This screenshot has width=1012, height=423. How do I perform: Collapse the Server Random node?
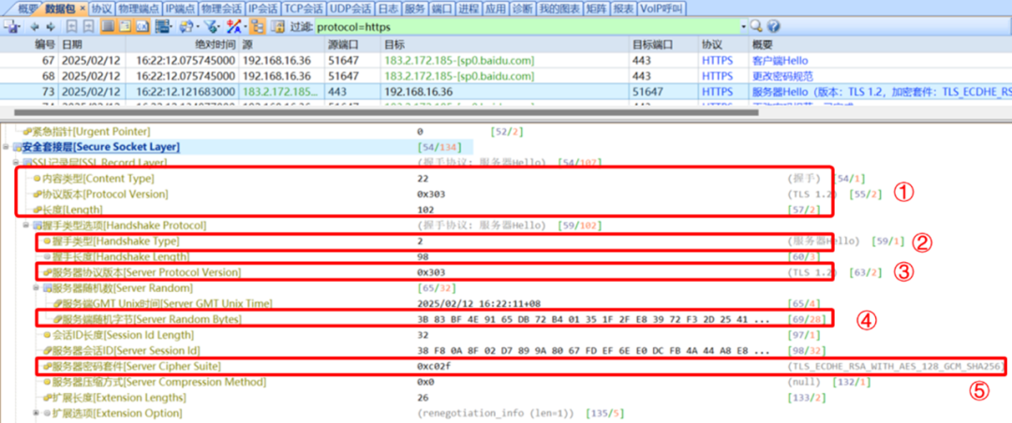click(x=36, y=287)
